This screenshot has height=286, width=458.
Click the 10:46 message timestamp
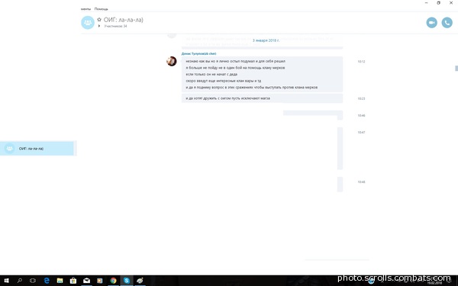[361, 116]
